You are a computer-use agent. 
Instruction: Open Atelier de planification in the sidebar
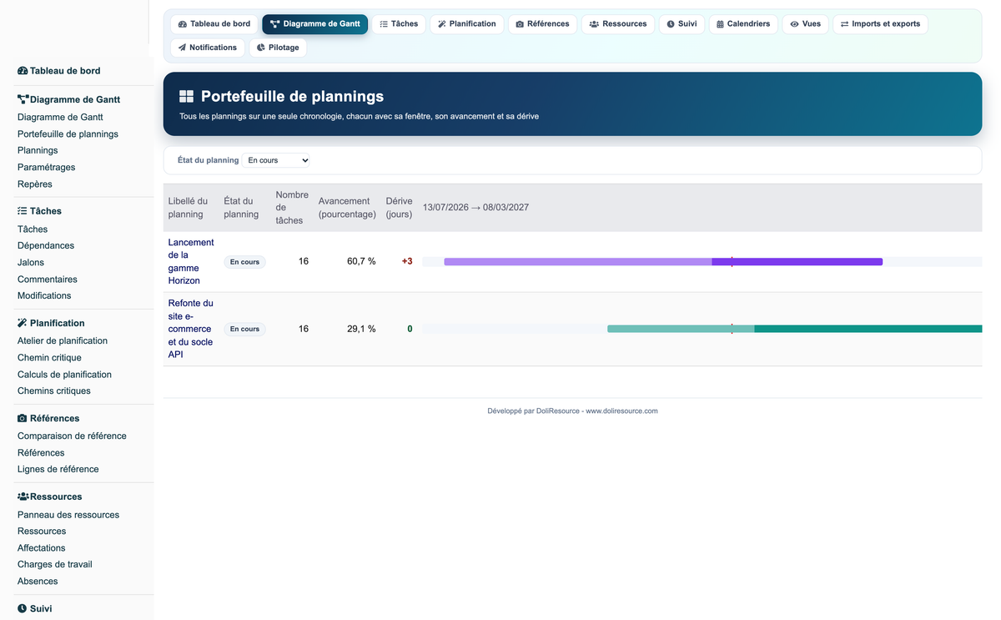point(63,340)
